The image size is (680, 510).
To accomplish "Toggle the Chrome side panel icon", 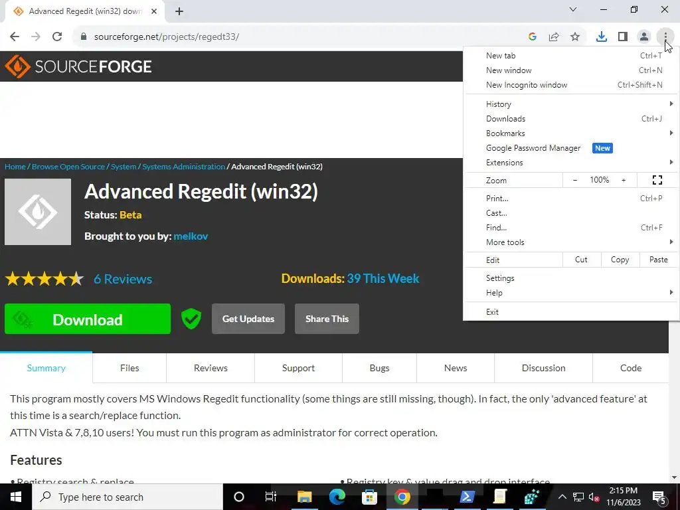I will [623, 37].
